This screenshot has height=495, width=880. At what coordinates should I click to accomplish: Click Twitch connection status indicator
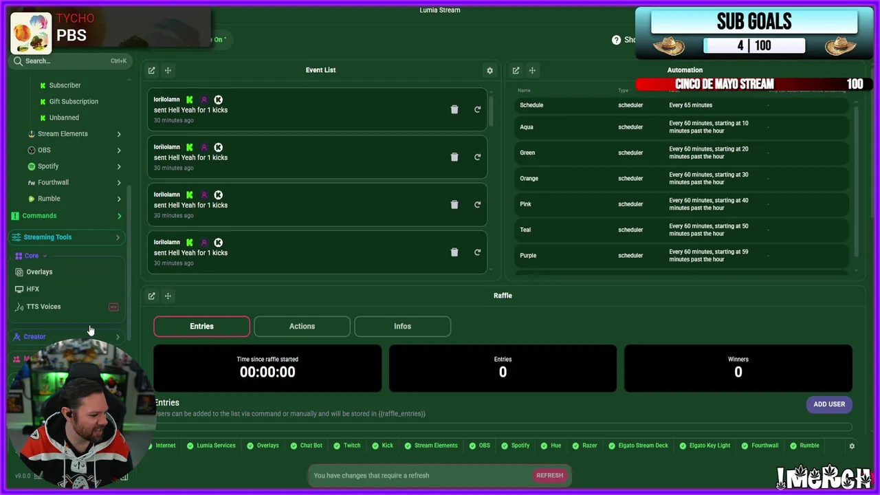(347, 445)
